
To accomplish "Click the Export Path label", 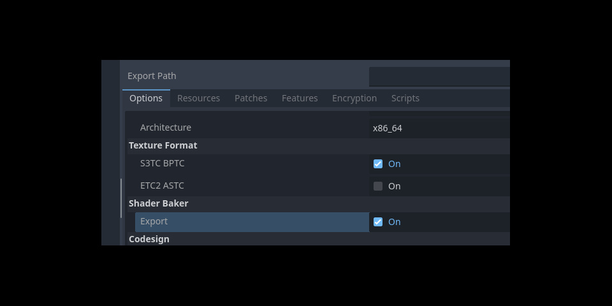I will 152,76.
